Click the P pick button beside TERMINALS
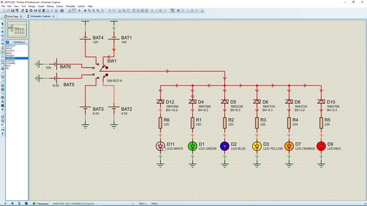 point(7,42)
